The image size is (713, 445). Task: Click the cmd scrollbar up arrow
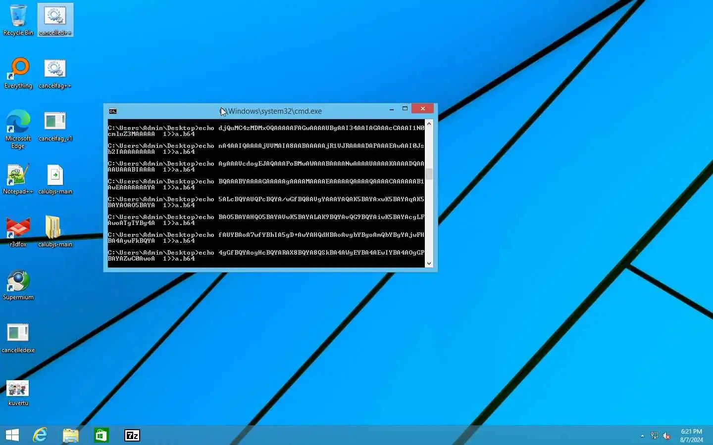(429, 124)
